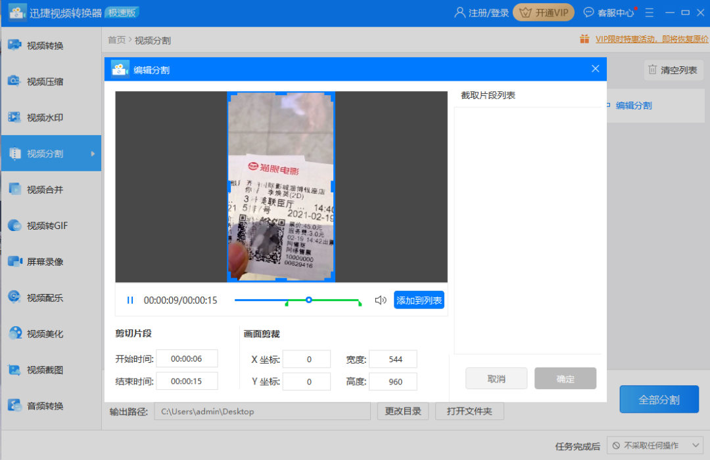This screenshot has height=460, width=710.
Task: Edit the 结束时间 field
Action: pyautogui.click(x=187, y=381)
